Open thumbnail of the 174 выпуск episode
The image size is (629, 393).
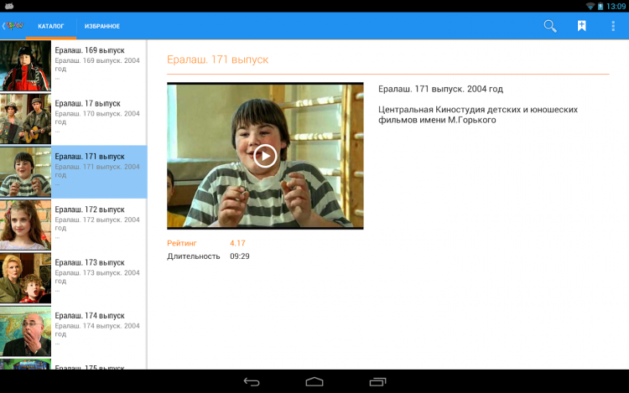pos(25,331)
